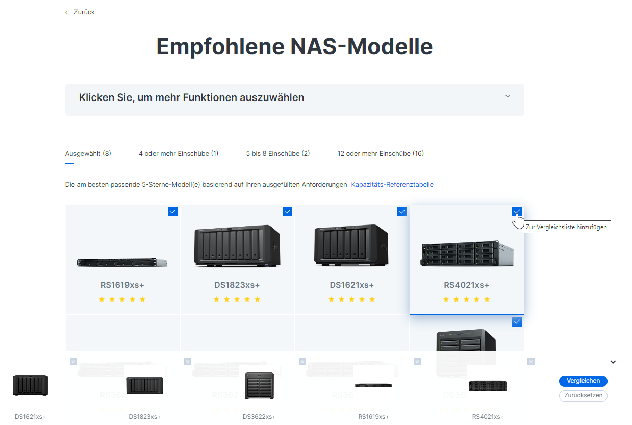
Task: Open the '12 oder mehr Einschübe' tab
Action: pyautogui.click(x=381, y=153)
